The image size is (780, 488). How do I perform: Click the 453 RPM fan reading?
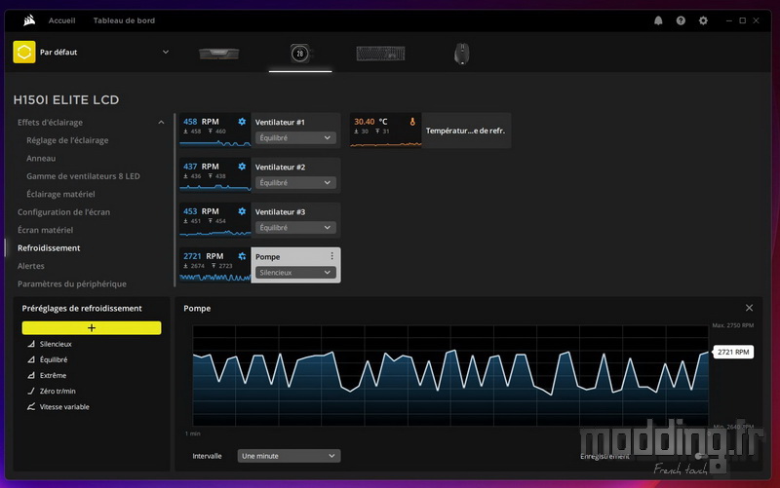[x=201, y=211]
